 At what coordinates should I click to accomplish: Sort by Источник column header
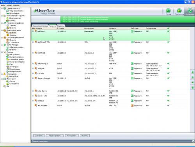coord(60,28)
